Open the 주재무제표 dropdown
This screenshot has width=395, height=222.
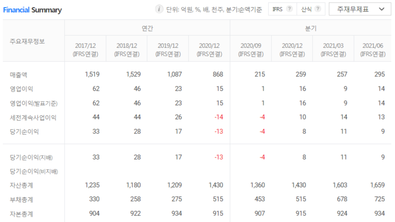[360, 9]
